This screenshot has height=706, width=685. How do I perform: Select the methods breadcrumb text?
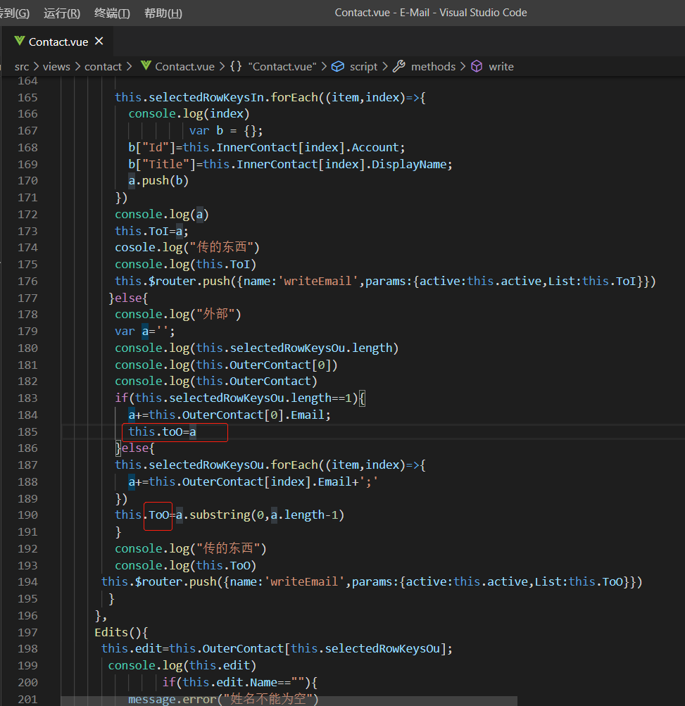coord(433,66)
